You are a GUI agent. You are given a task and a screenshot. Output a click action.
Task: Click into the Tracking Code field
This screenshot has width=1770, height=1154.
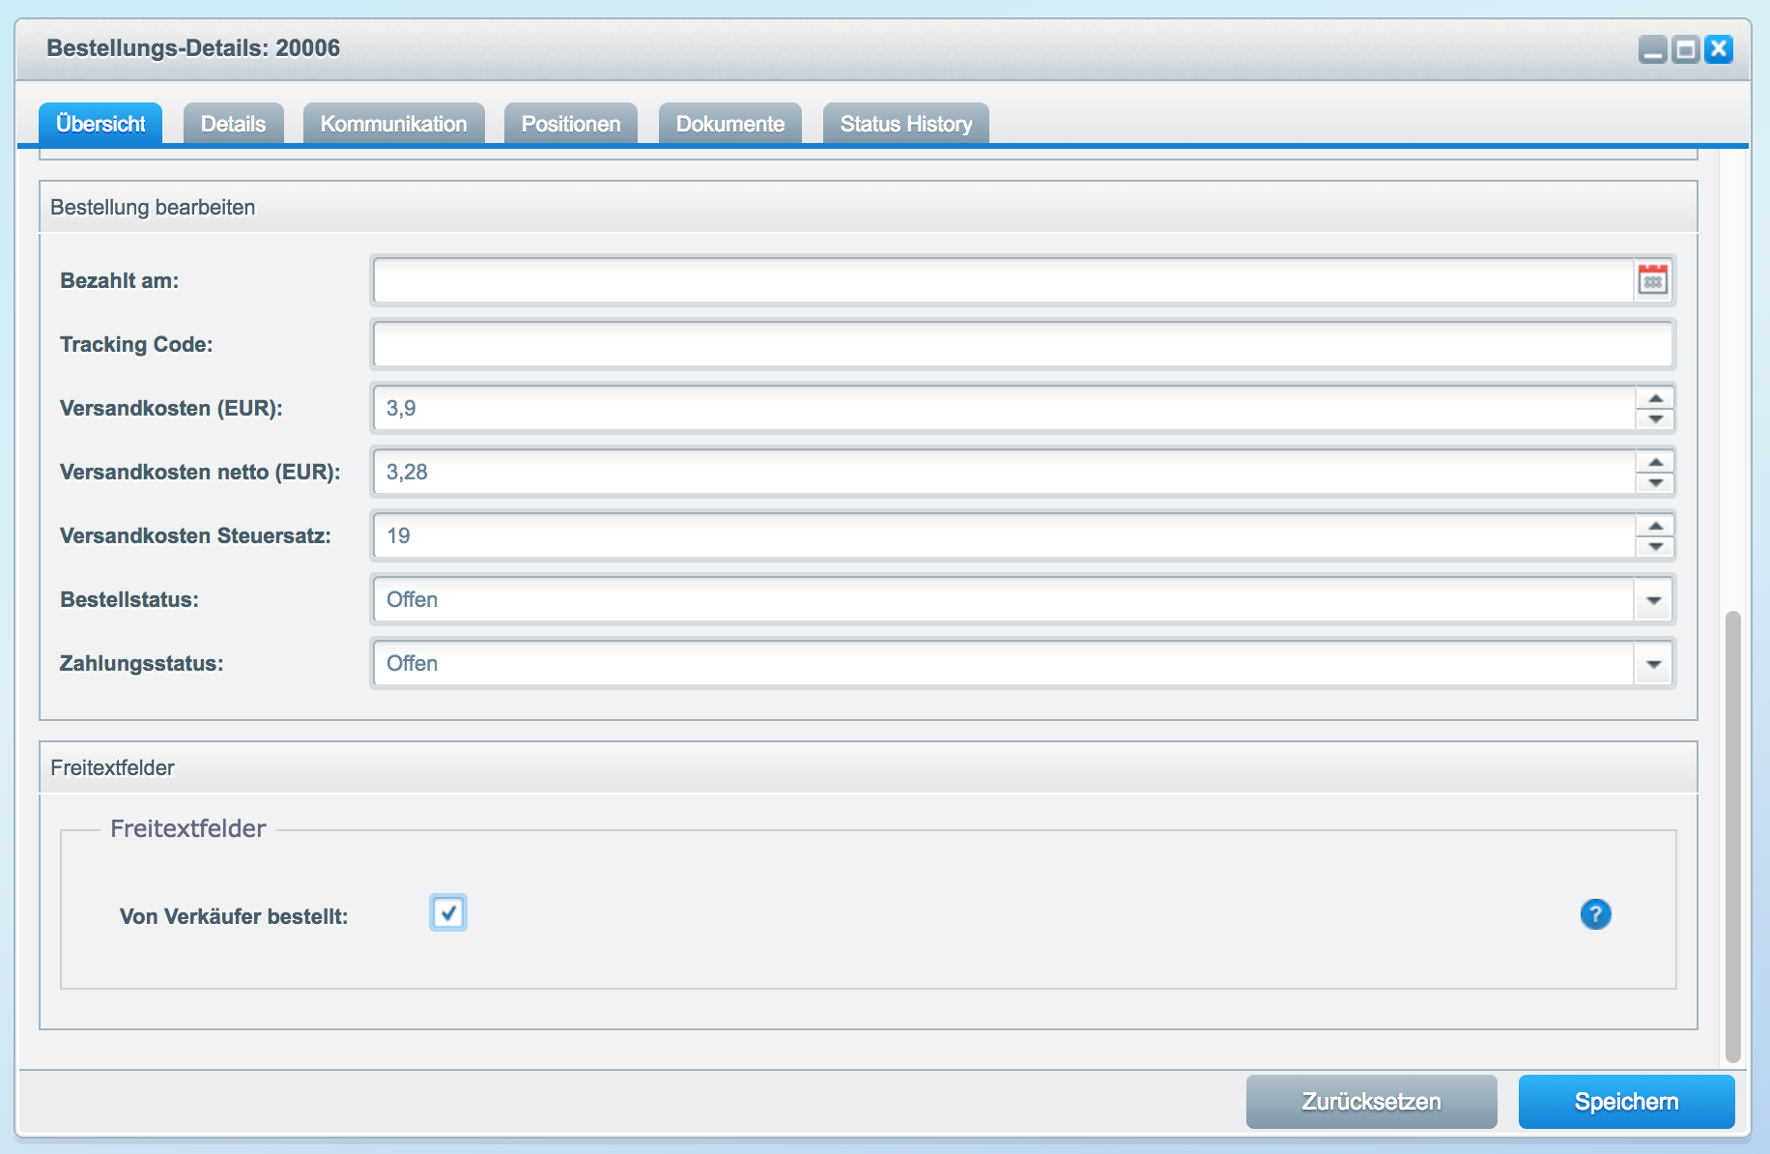point(1022,345)
